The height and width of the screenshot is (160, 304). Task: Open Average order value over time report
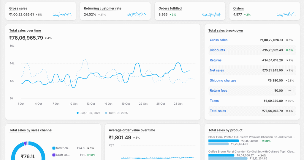tap(132, 130)
